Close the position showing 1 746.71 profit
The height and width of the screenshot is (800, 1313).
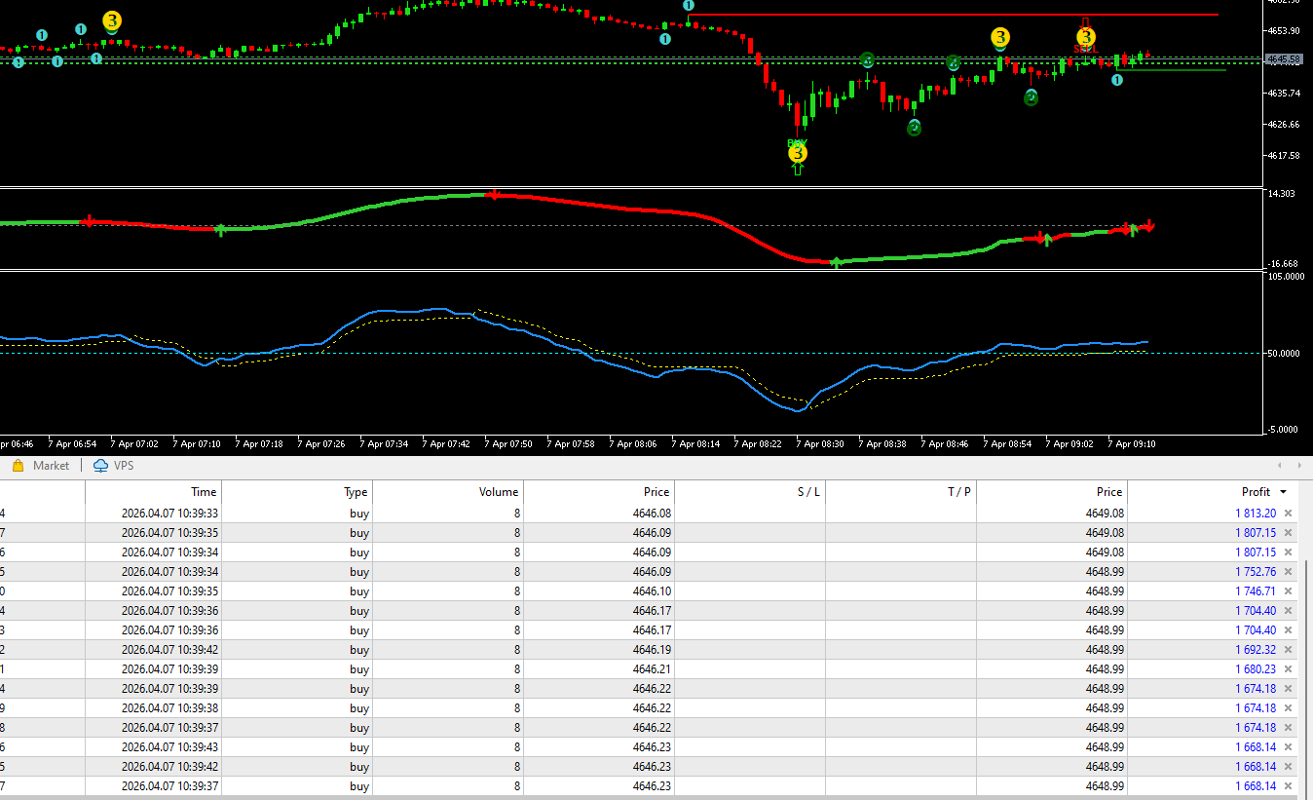coord(1288,591)
